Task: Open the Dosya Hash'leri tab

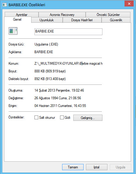Action: pos(82,20)
